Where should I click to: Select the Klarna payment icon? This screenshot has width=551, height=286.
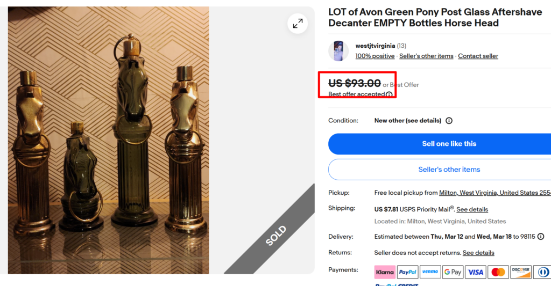click(385, 272)
